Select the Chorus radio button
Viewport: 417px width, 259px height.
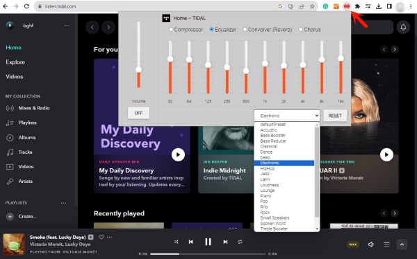(x=301, y=29)
